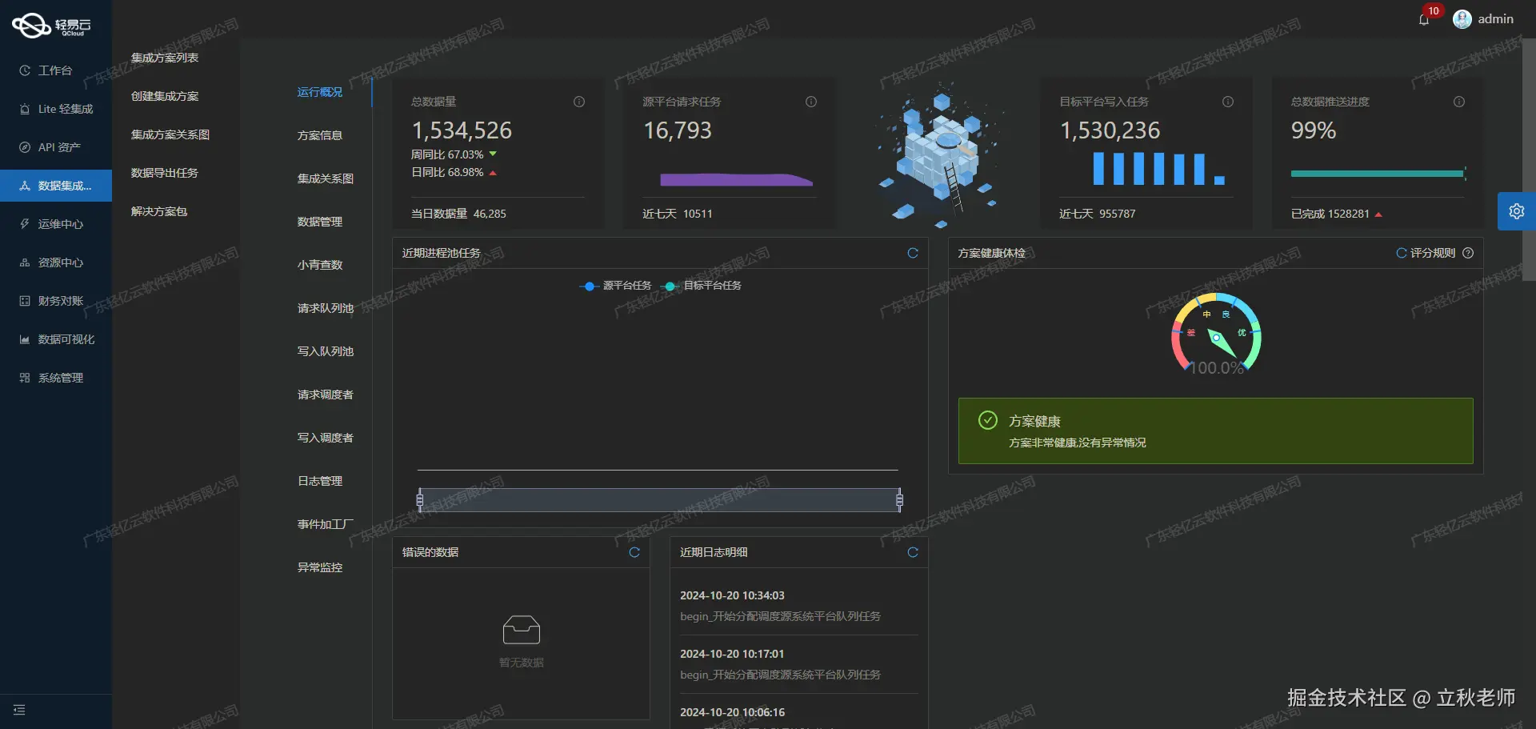The image size is (1536, 729).
Task: Toggle 目标平台任务 legend series
Action: point(701,286)
